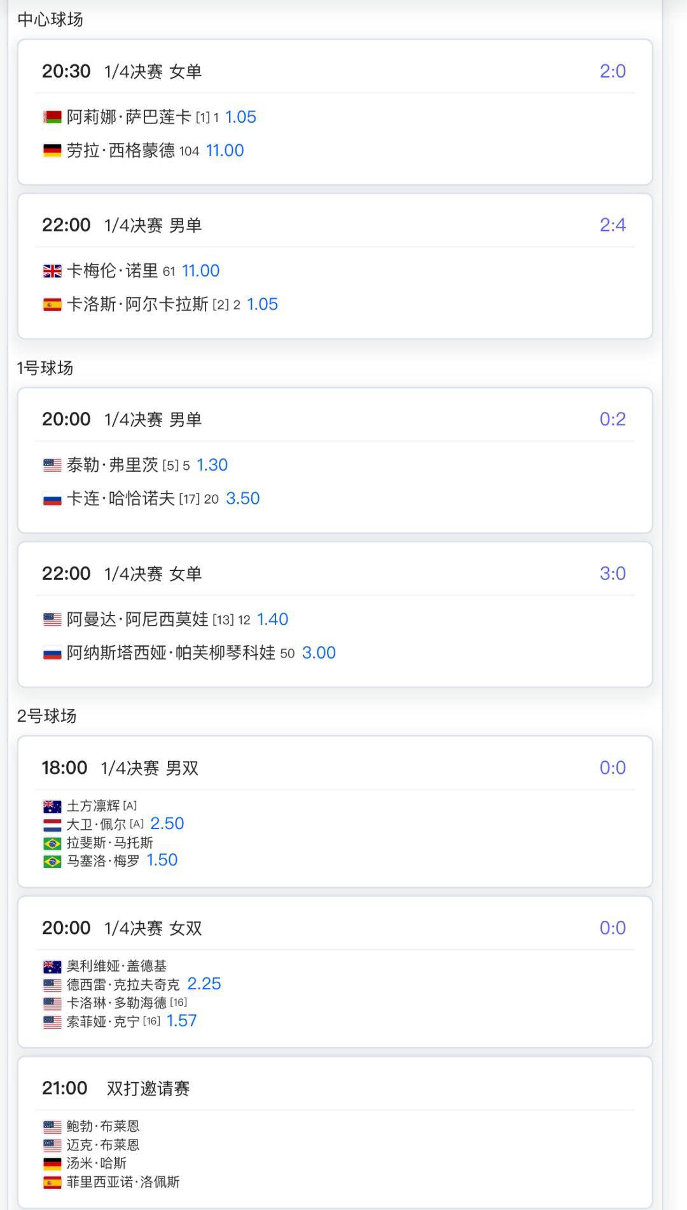Image resolution: width=687 pixels, height=1210 pixels.
Task: Click the UK flag beside 卡梅伦·诺里
Action: pyautogui.click(x=52, y=271)
